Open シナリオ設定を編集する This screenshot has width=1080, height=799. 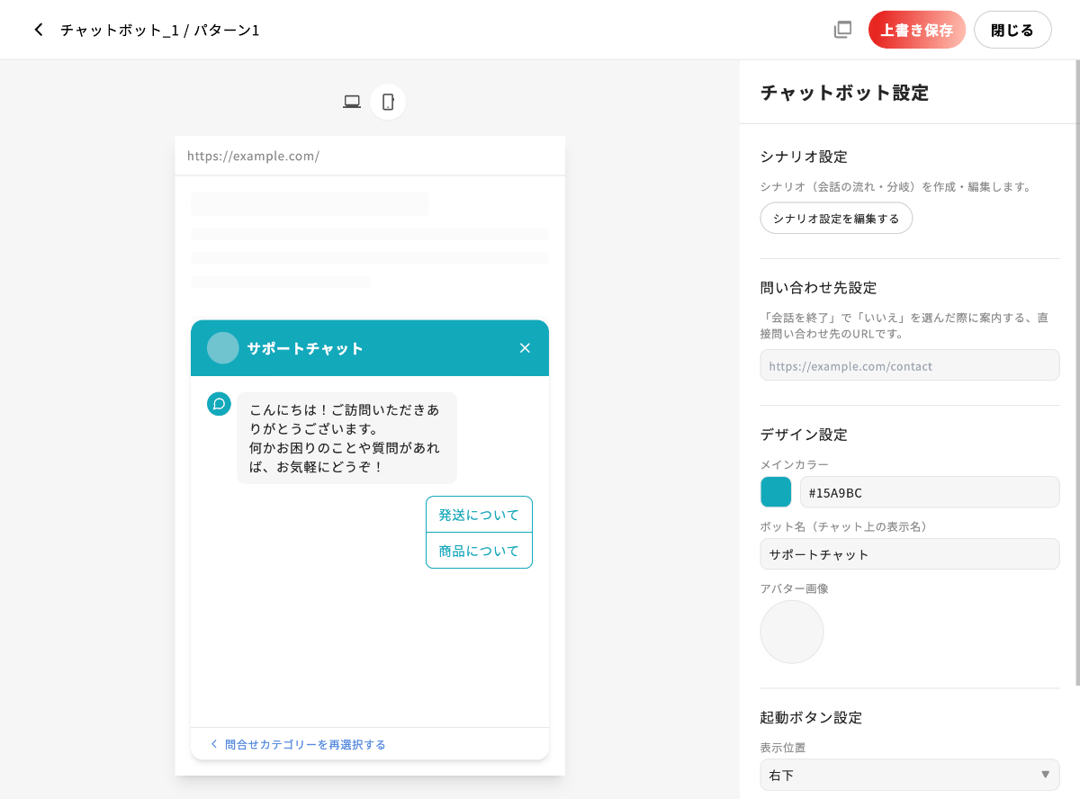click(x=836, y=218)
